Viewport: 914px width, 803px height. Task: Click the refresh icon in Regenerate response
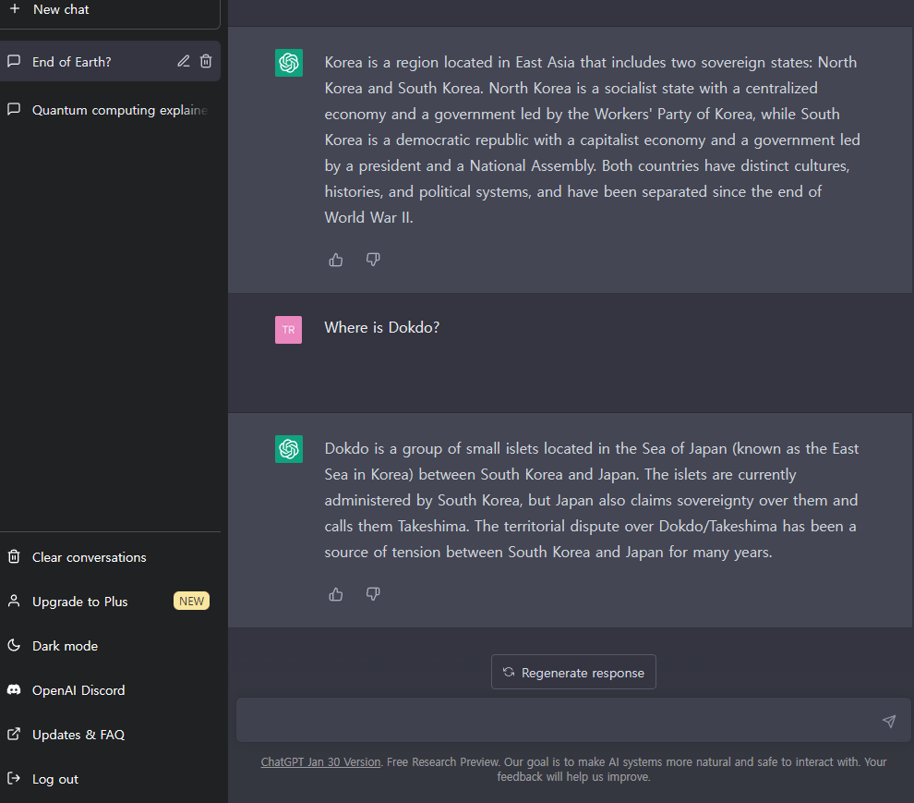509,672
